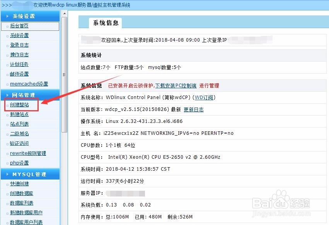Click last login time 2018-04-08 09:00 text
The image size is (329, 225).
(x=178, y=40)
